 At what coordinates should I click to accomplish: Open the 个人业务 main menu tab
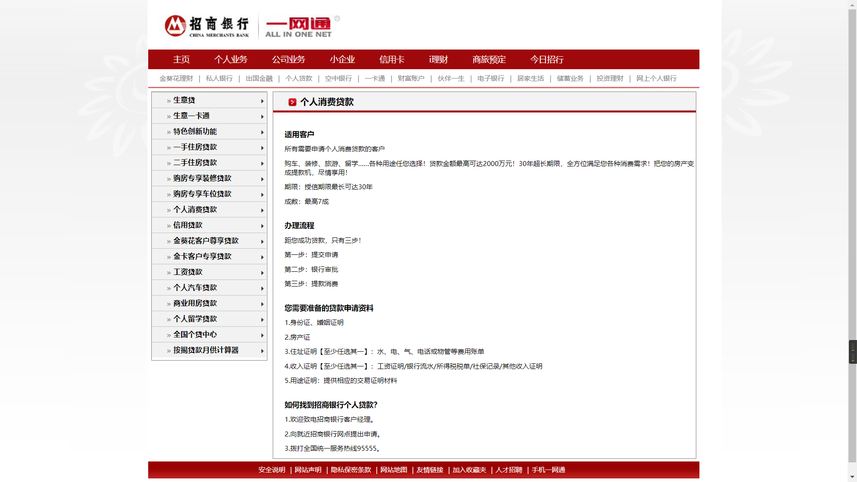[x=231, y=59]
